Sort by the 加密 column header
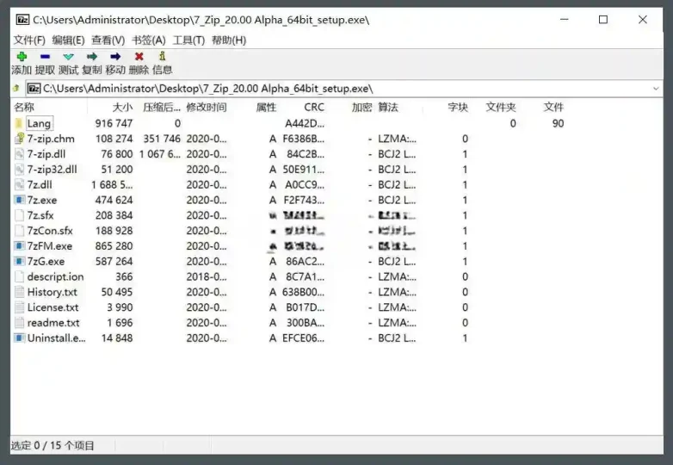Viewport: 673px width, 465px height. [x=361, y=108]
